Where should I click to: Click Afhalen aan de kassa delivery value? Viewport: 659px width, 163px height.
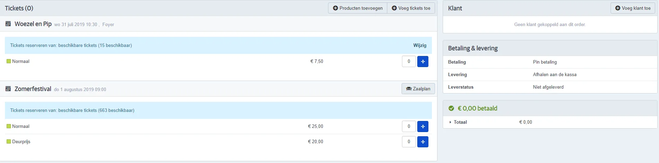(x=555, y=75)
